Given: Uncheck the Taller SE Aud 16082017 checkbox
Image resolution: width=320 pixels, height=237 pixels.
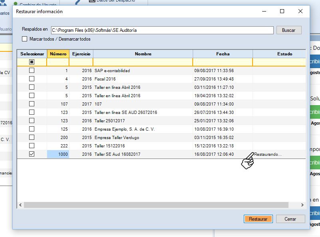Looking at the screenshot, I should [x=32, y=154].
